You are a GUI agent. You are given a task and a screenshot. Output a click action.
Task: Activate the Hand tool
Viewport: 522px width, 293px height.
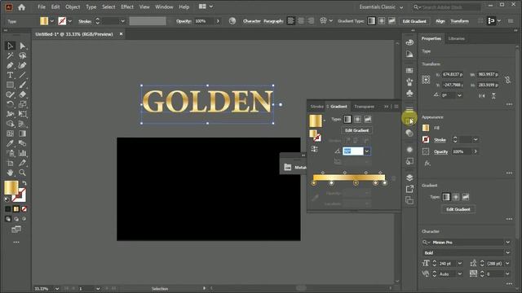tap(10, 173)
